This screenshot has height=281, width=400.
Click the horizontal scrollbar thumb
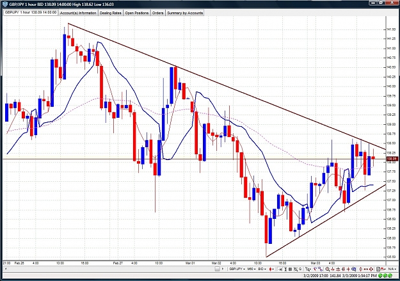[217, 269]
